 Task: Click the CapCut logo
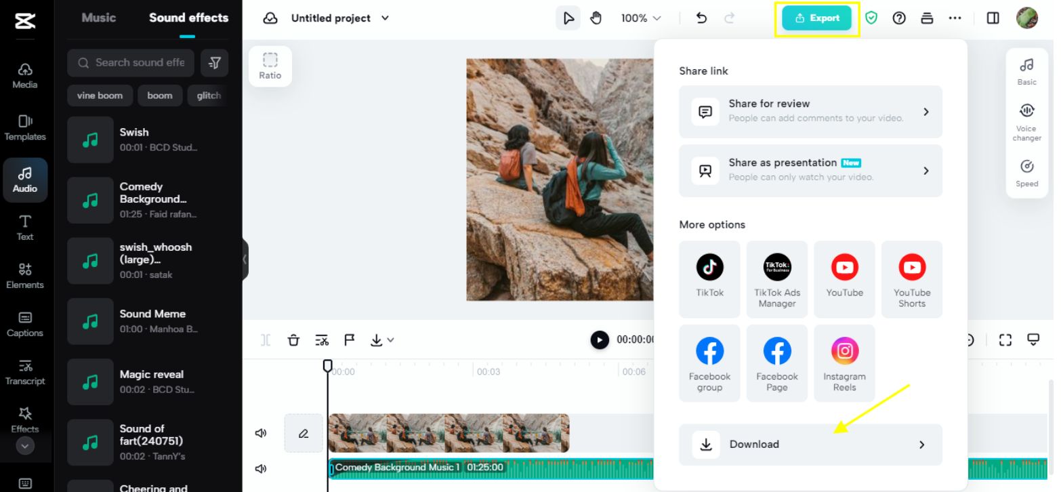point(25,20)
